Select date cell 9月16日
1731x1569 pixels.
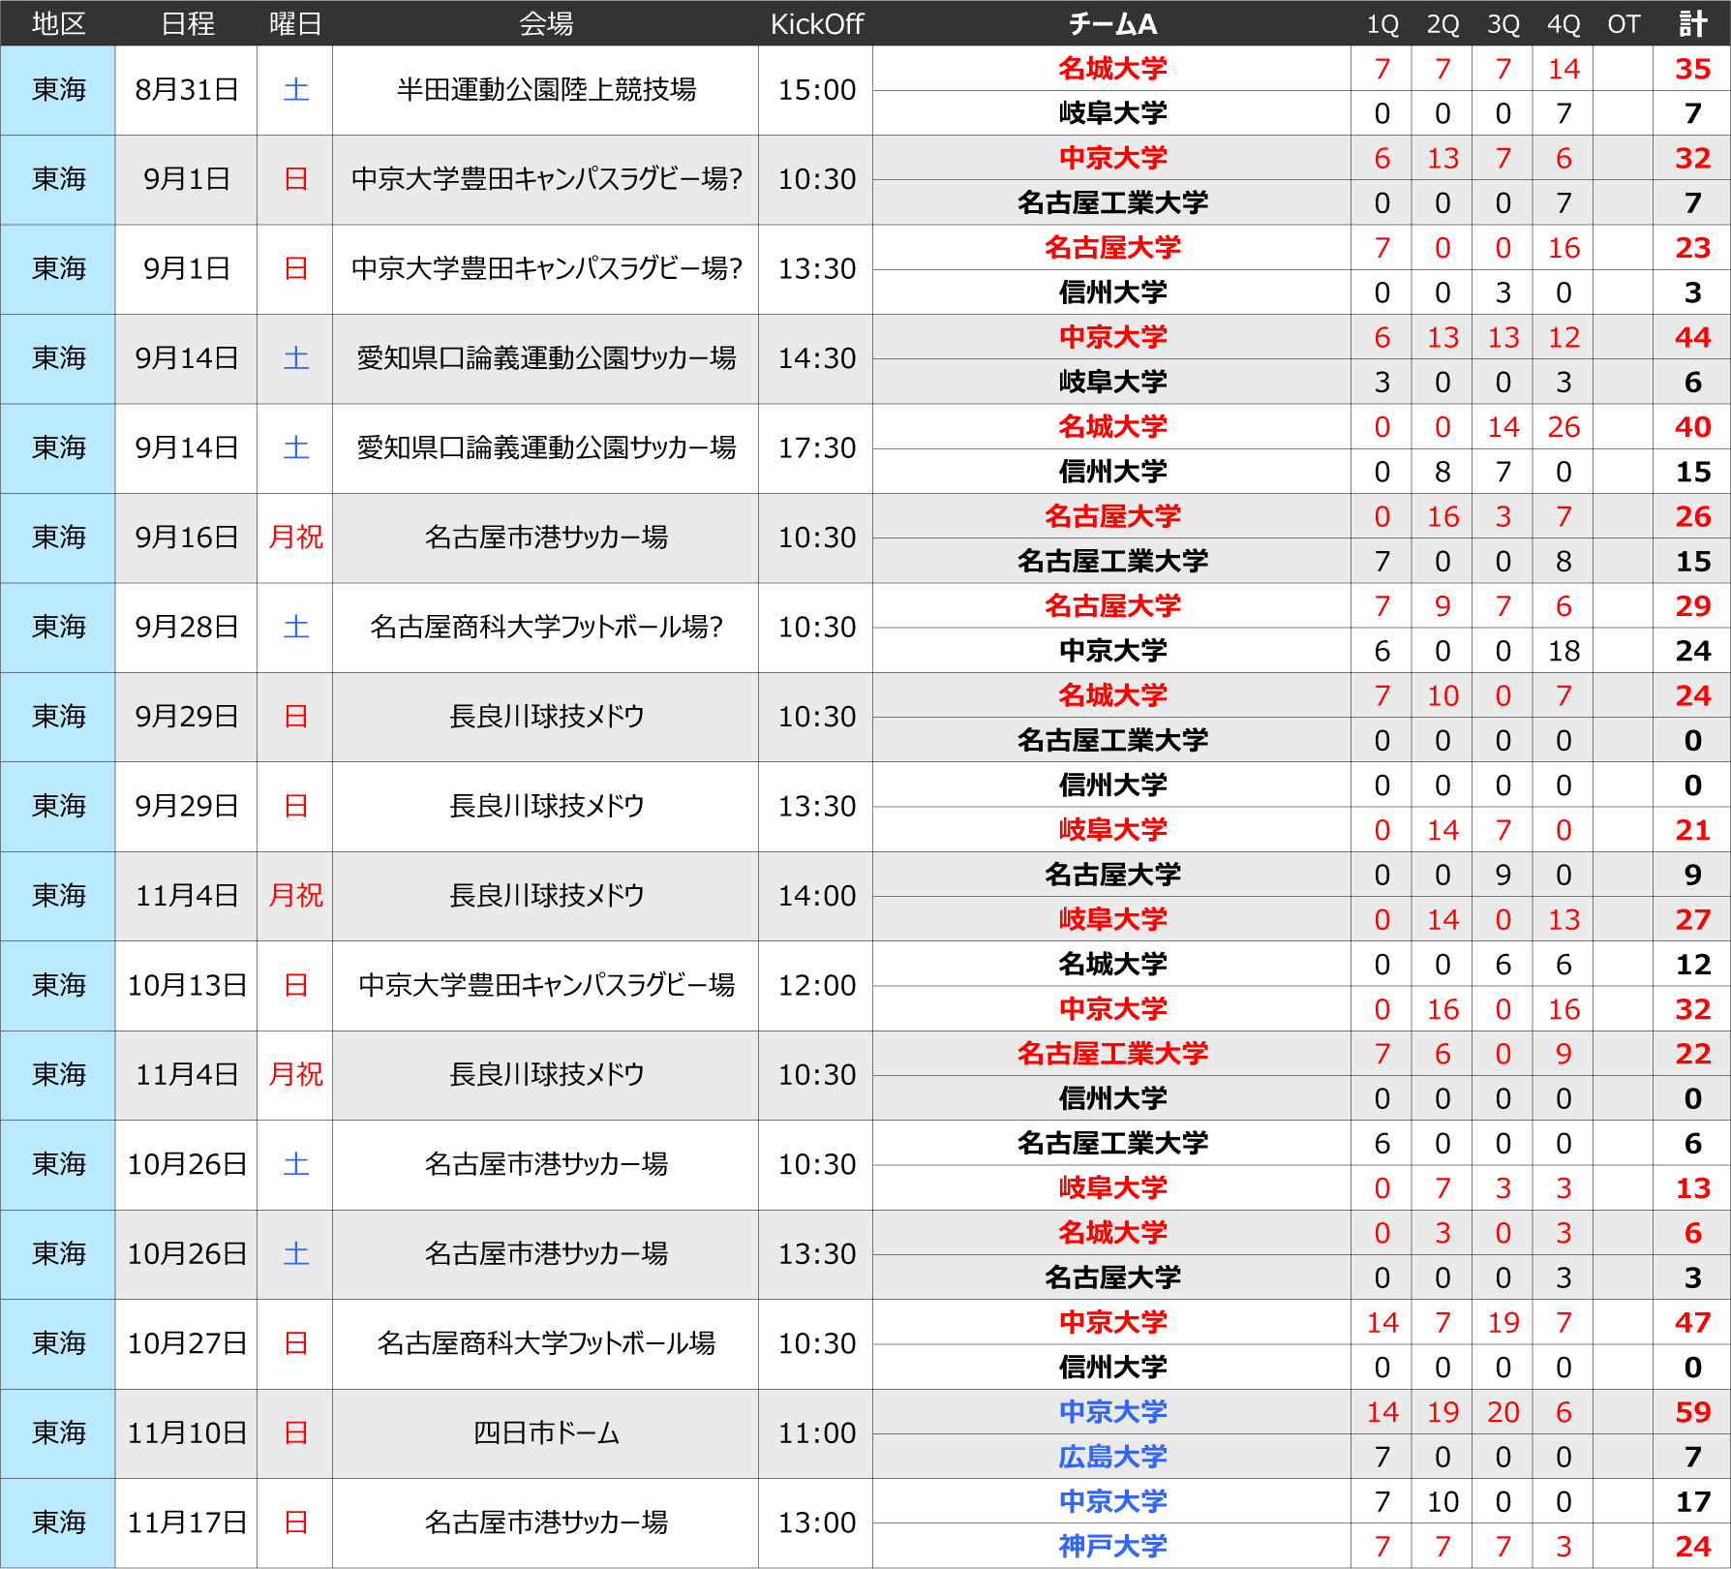click(x=187, y=538)
